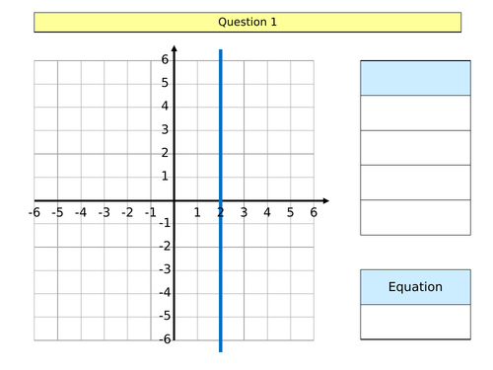
Task: Click the 3 label on x-axis
Action: coord(244,212)
